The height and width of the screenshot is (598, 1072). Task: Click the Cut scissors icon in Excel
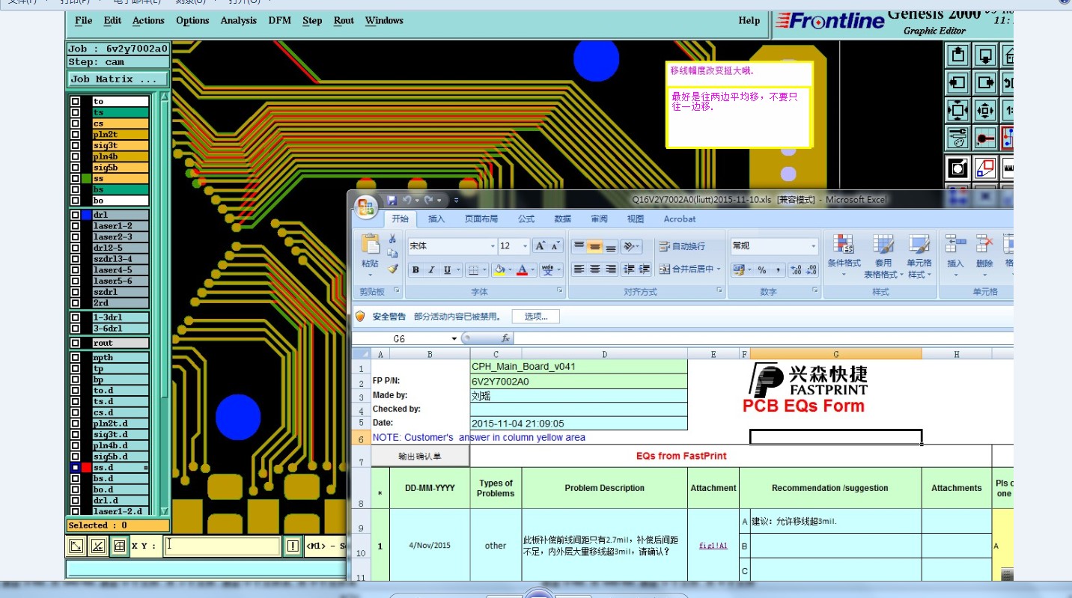(x=392, y=239)
